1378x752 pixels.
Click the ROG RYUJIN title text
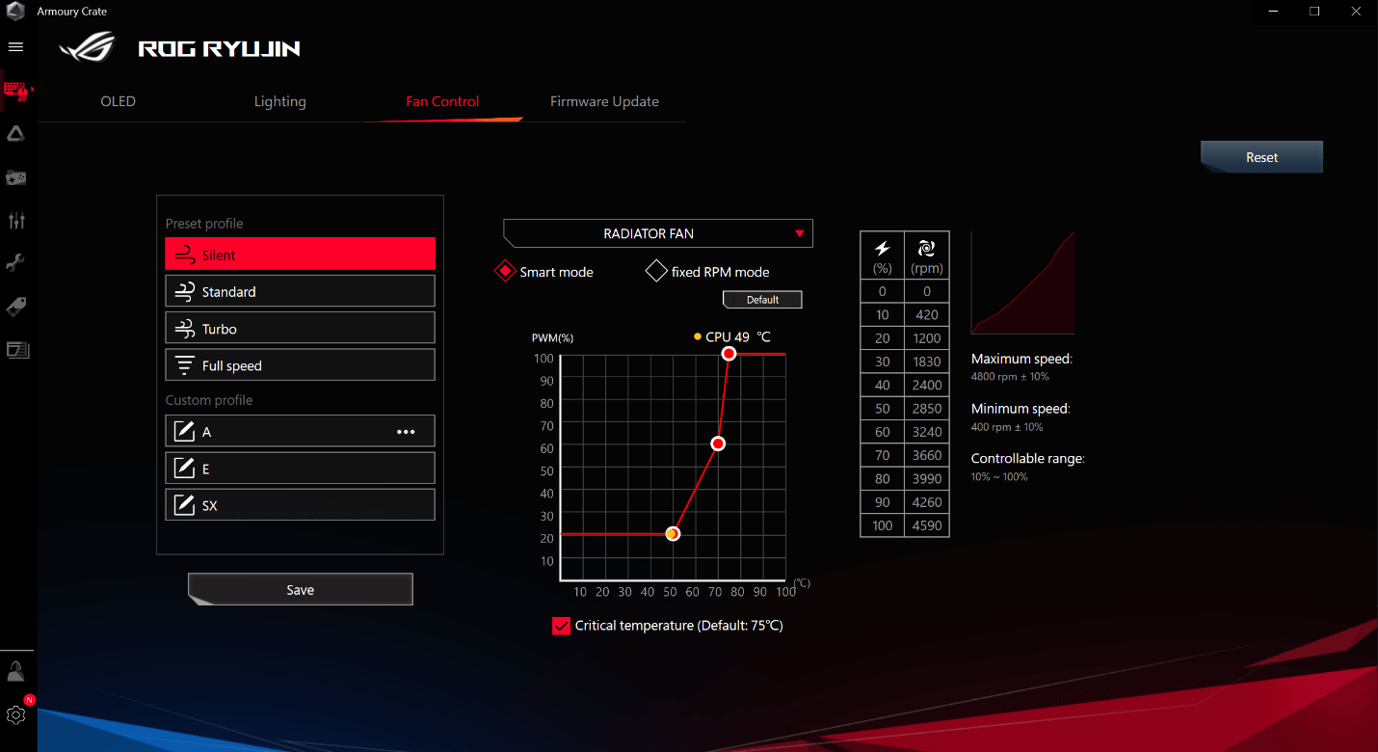219,48
